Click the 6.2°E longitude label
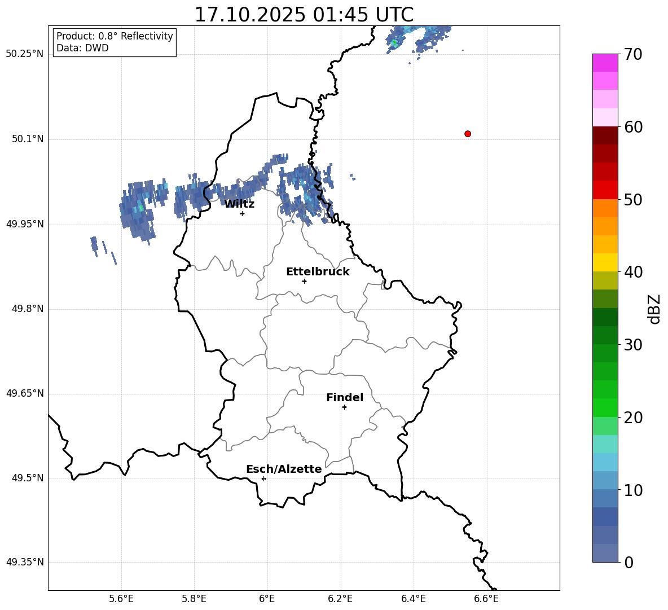This screenshot has width=668, height=610. [340, 599]
